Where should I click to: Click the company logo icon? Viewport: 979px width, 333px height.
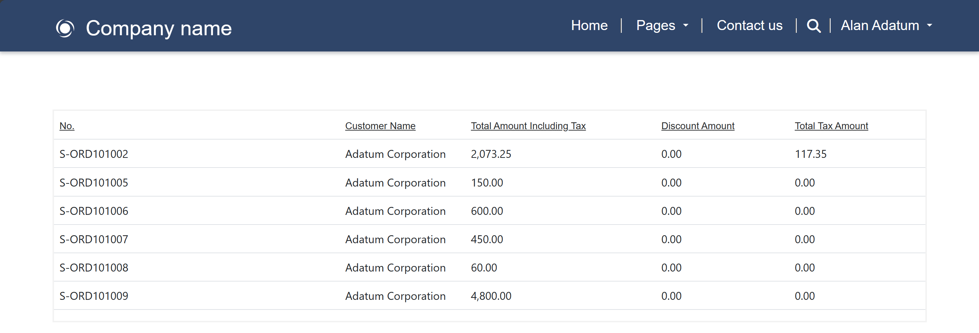click(x=66, y=28)
